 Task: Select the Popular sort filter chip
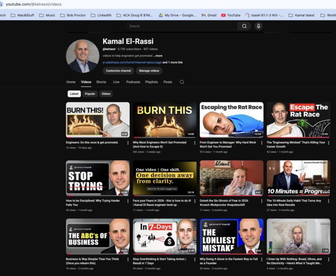tap(90, 94)
